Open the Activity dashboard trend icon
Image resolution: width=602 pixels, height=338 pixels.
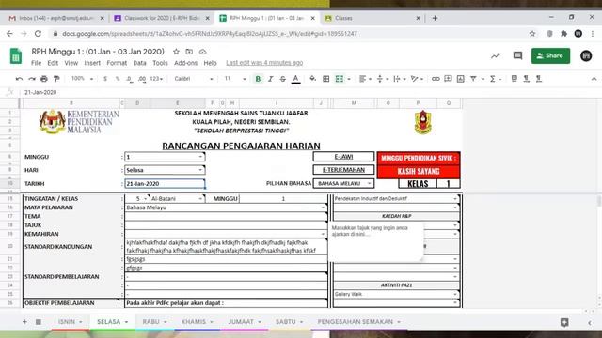(496, 56)
